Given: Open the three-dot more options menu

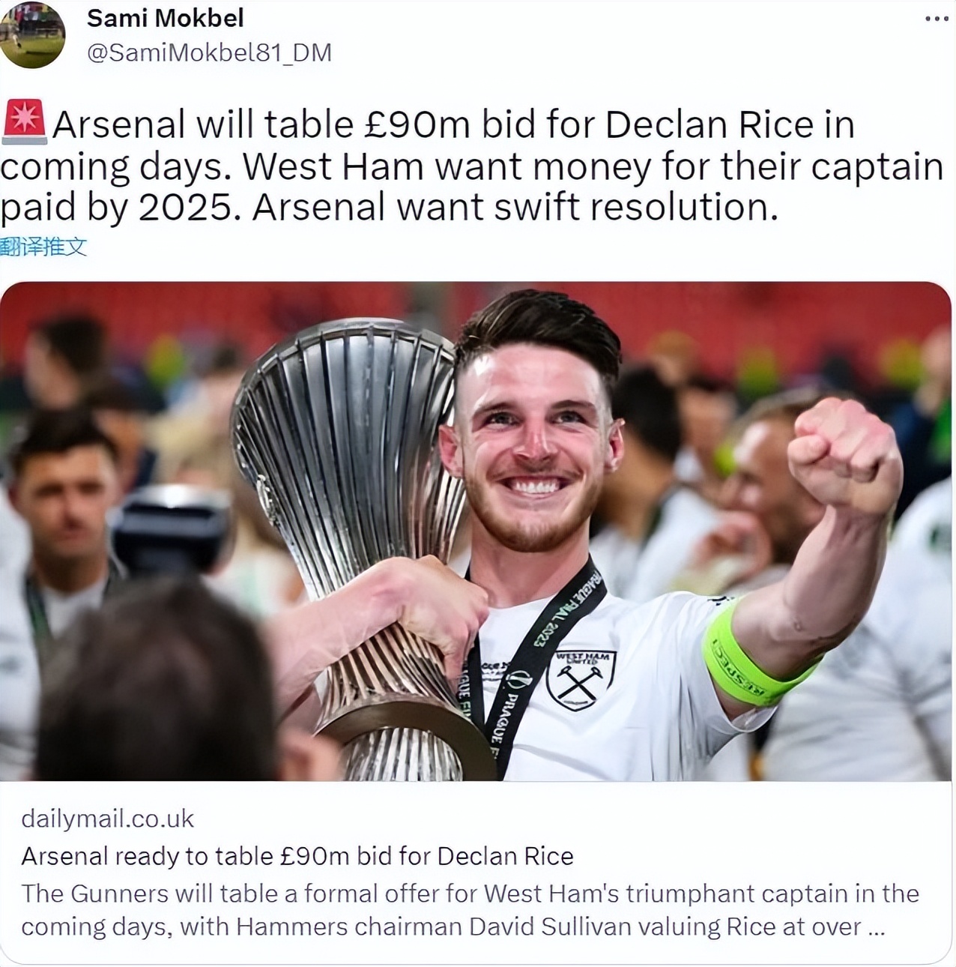Looking at the screenshot, I should pos(937,18).
